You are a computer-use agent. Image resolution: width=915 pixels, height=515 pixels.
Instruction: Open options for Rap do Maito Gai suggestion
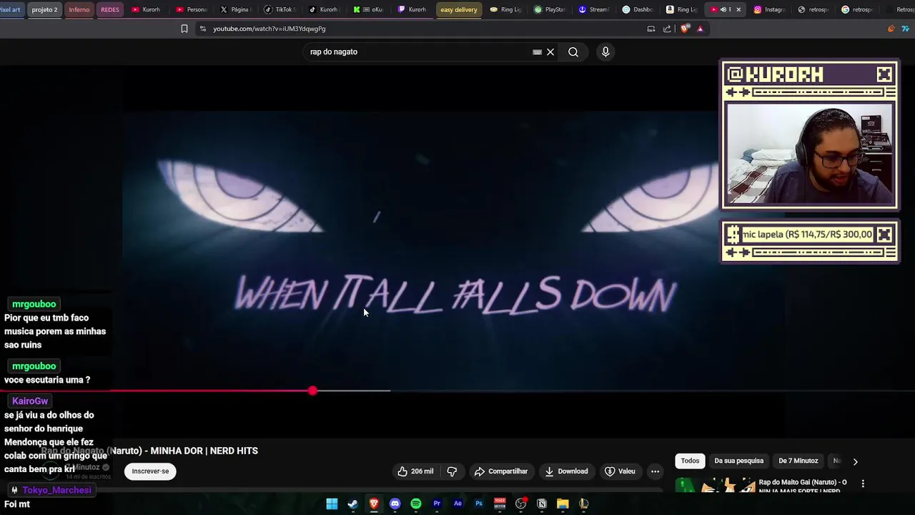(x=863, y=484)
